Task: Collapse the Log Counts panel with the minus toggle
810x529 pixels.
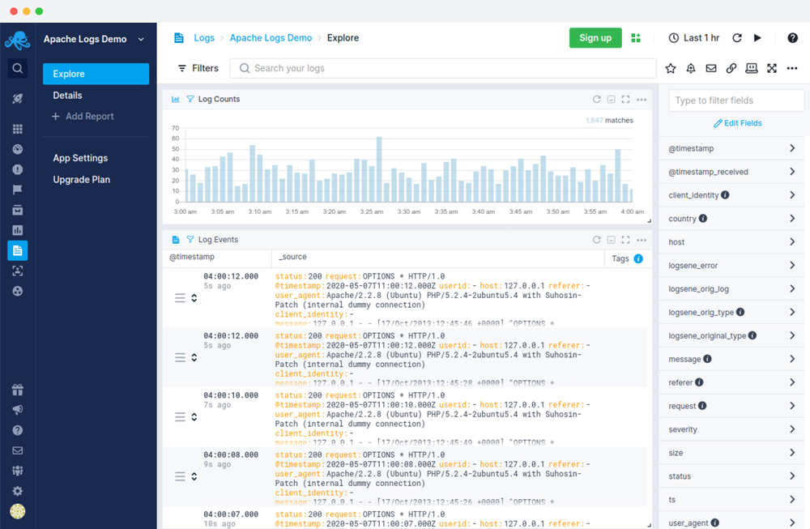Action: coord(611,99)
